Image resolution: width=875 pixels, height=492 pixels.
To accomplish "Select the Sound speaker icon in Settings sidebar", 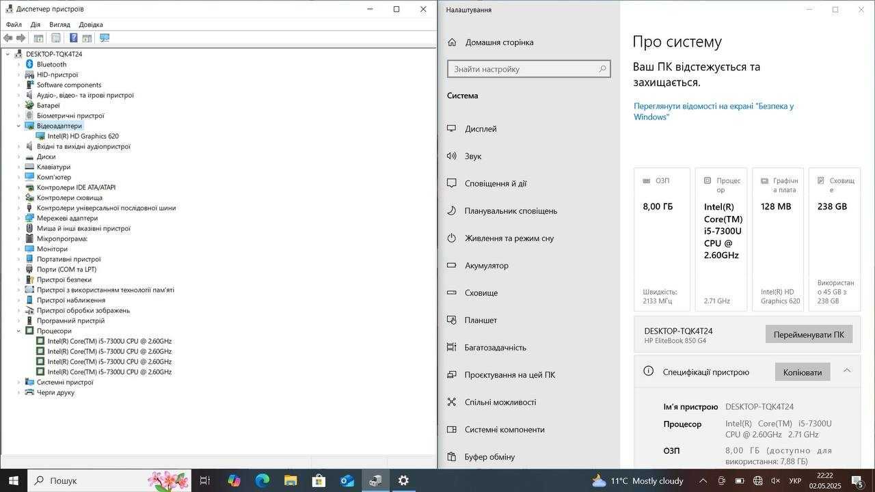I will tap(451, 156).
